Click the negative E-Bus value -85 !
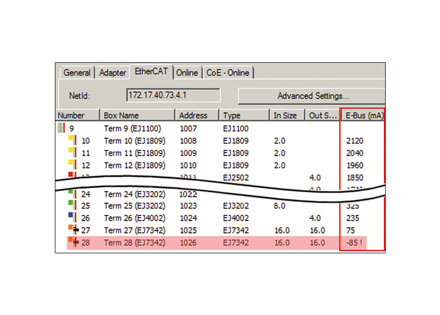Screen dimensions: 440x315 [354, 242]
